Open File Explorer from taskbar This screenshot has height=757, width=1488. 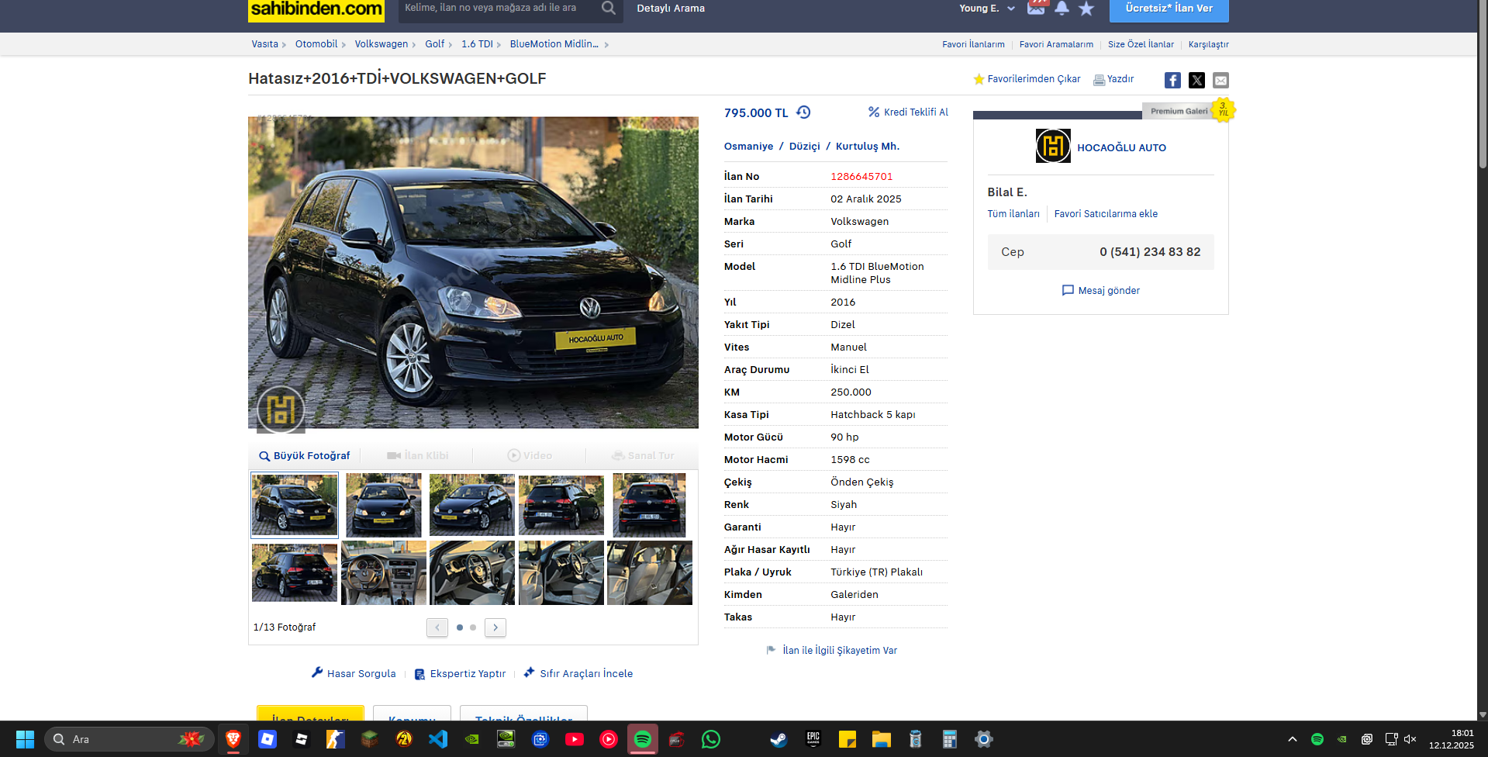pyautogui.click(x=881, y=739)
